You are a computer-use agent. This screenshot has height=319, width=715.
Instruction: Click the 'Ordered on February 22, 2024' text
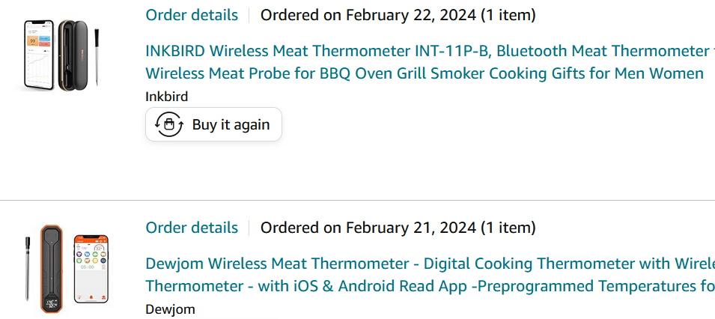(x=398, y=15)
